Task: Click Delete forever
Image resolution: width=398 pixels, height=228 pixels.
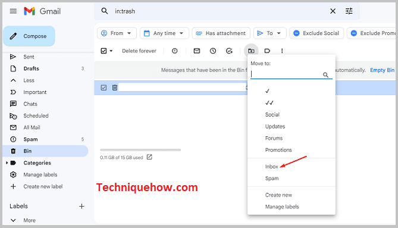Action: 139,51
